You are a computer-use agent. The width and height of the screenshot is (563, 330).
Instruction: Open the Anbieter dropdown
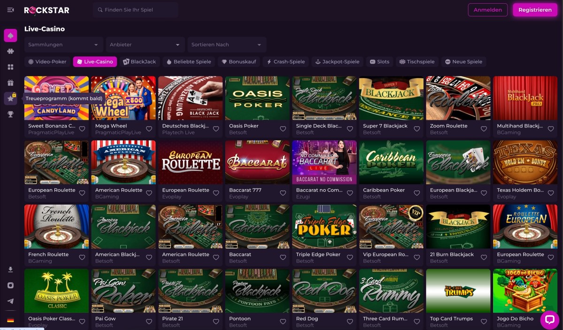click(x=145, y=45)
